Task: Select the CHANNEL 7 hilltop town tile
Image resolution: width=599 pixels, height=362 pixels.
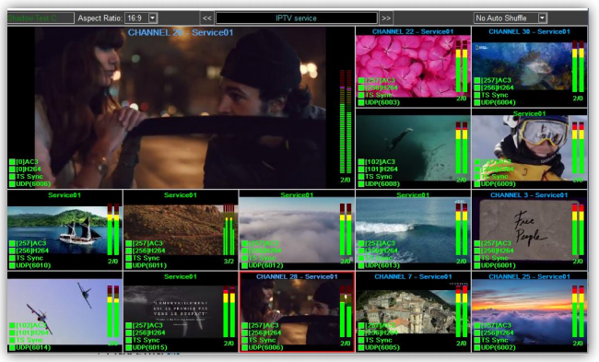Action: coord(413,312)
